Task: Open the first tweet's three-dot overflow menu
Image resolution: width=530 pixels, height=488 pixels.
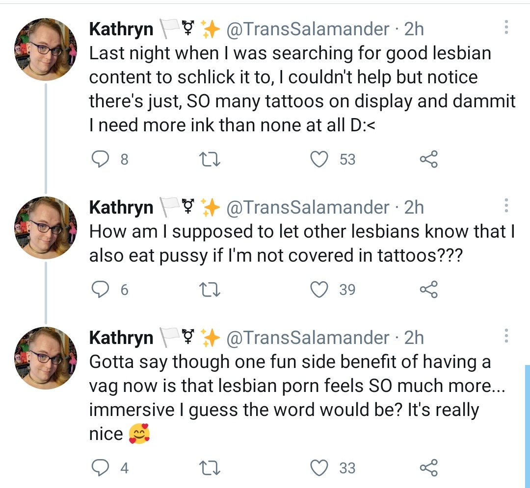Action: 506,27
